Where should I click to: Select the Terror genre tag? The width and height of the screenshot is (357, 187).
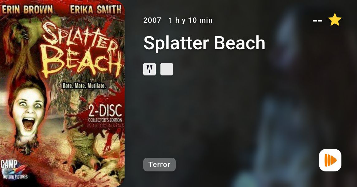pyautogui.click(x=159, y=165)
